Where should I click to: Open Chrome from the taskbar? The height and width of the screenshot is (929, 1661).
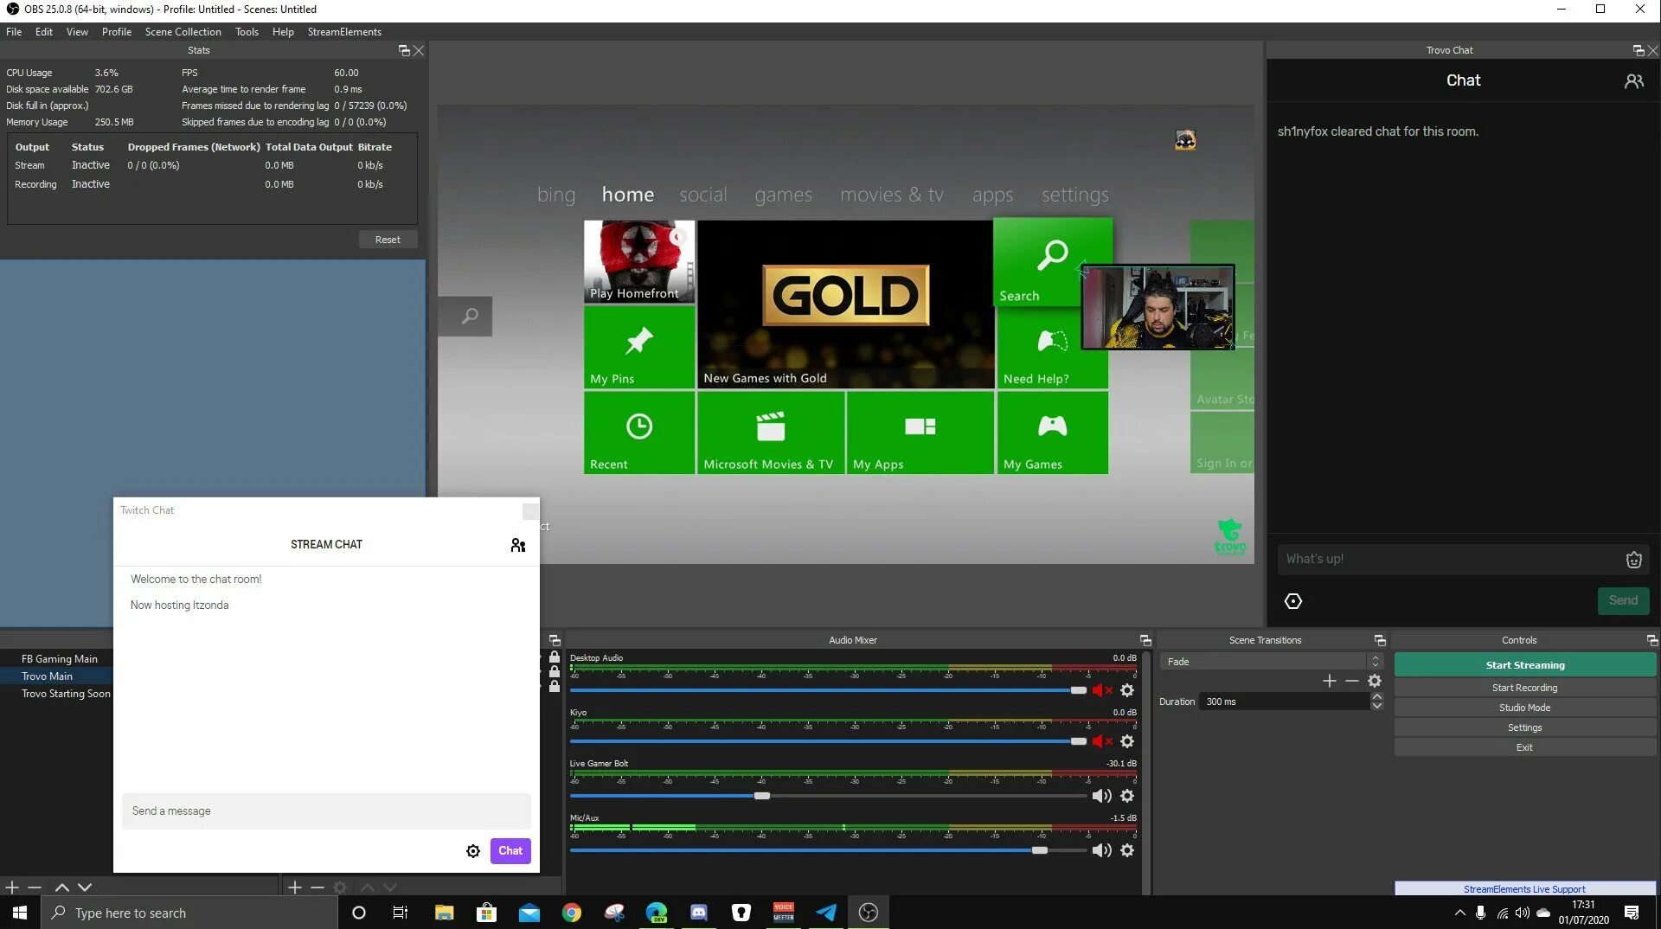coord(571,913)
